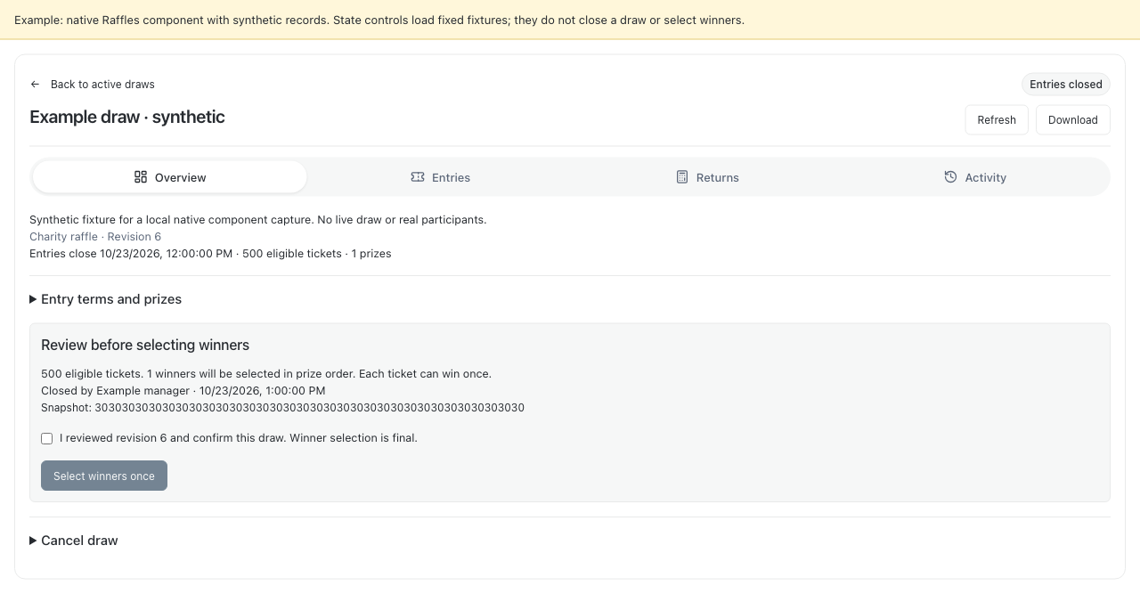The width and height of the screenshot is (1140, 594).
Task: Click the Entries ticket icon
Action: point(418,177)
